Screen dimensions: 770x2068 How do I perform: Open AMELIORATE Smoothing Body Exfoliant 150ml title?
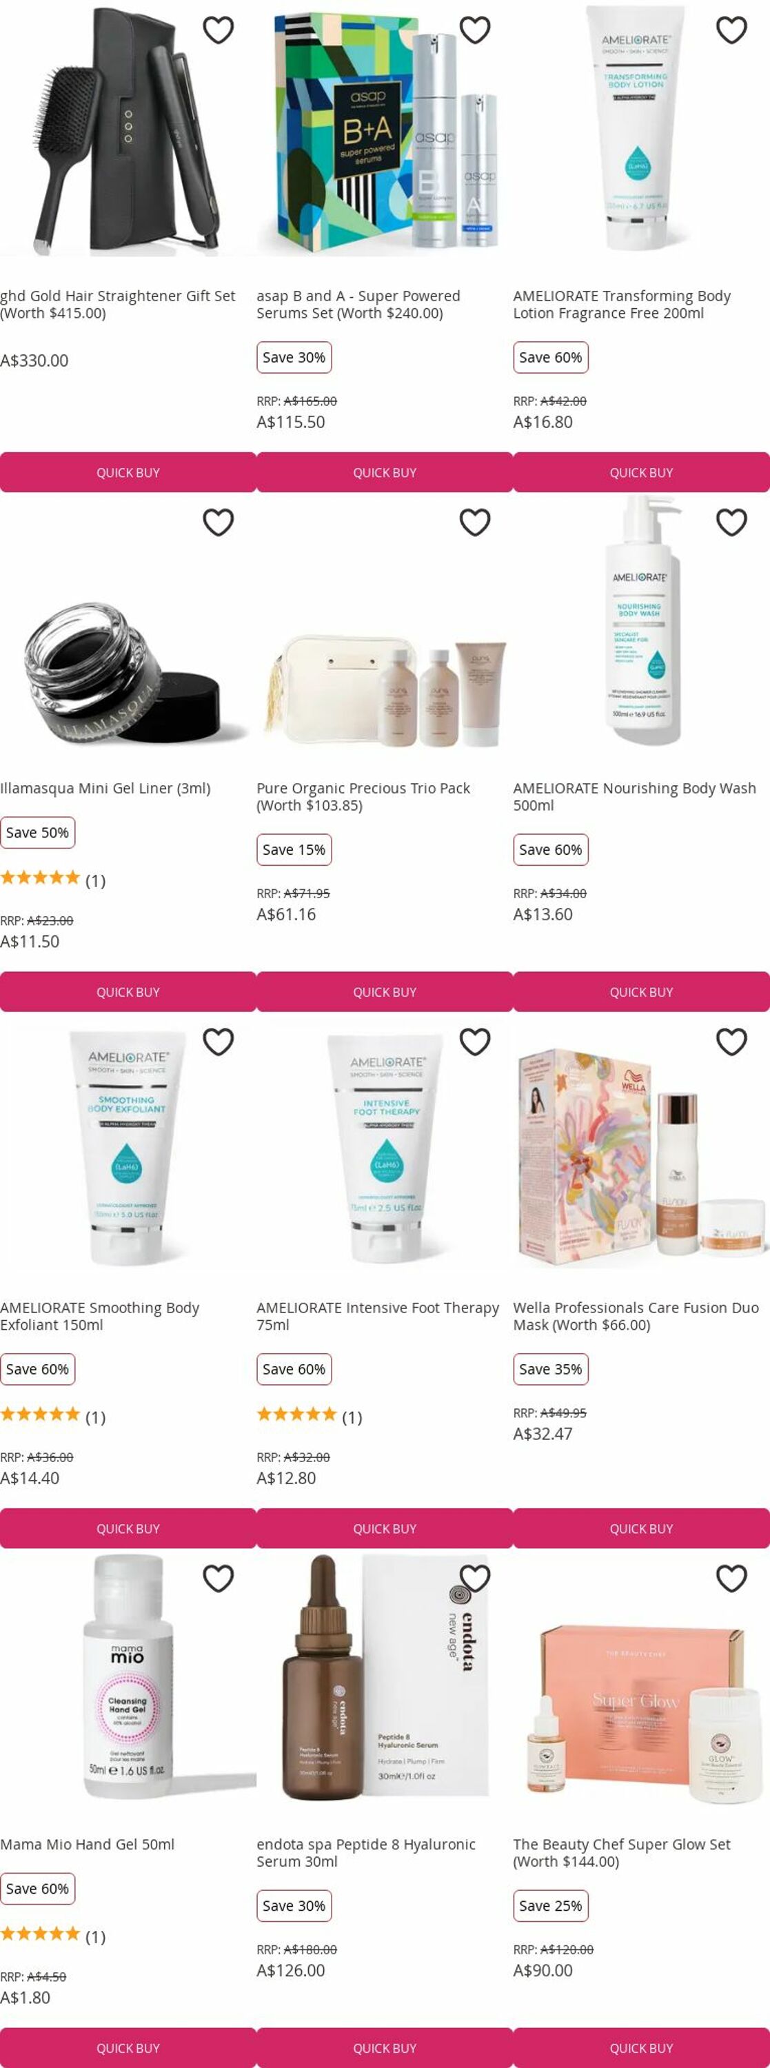(x=99, y=1316)
